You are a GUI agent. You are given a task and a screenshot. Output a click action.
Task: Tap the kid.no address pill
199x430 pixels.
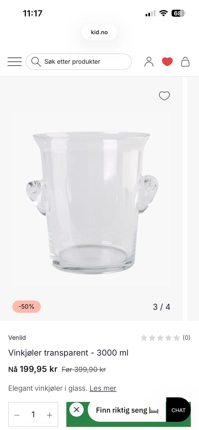[x=99, y=32]
